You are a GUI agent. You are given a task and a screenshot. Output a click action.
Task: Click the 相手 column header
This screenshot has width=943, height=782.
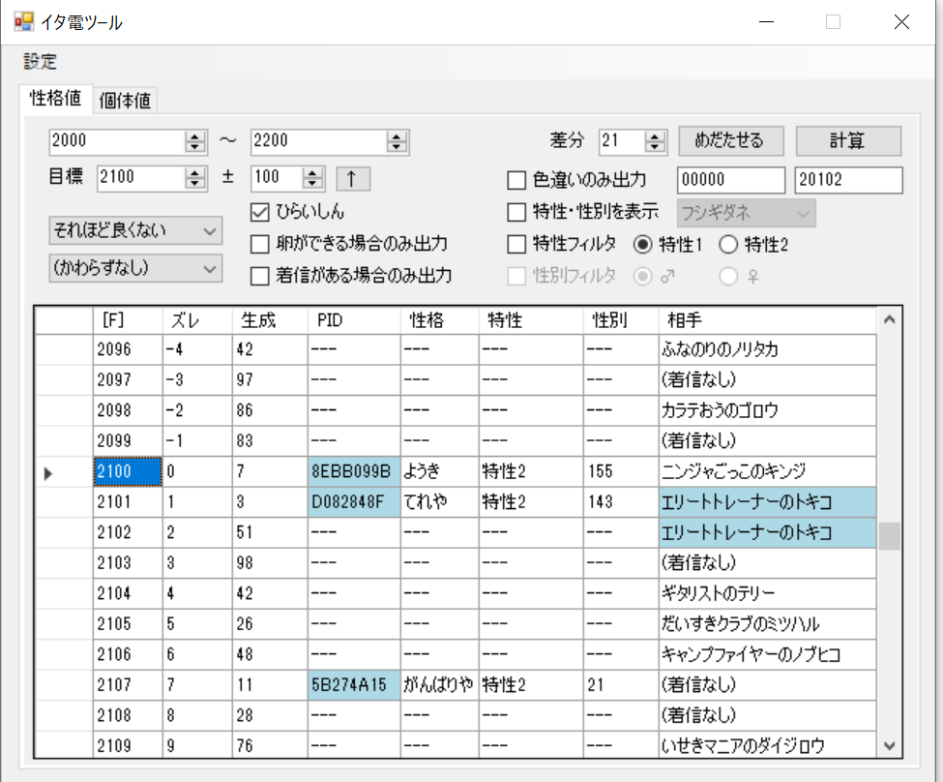pyautogui.click(x=767, y=320)
